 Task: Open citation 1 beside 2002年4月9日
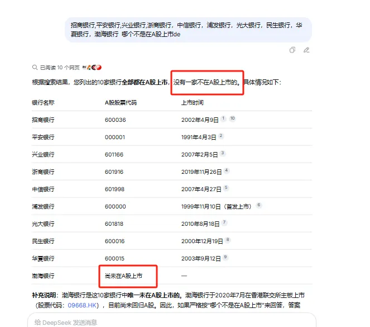223,119
